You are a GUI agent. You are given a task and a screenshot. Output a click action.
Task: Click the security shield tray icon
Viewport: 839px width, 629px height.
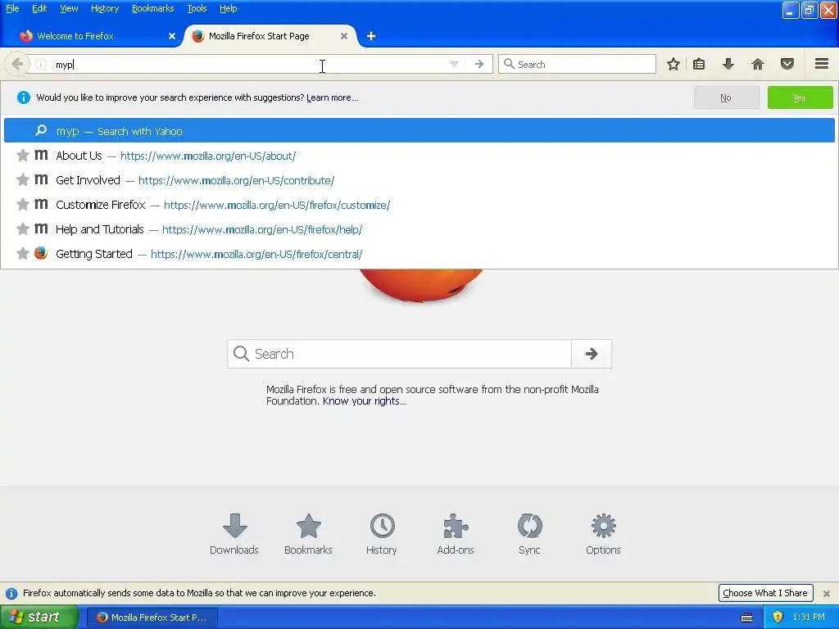coord(778,618)
